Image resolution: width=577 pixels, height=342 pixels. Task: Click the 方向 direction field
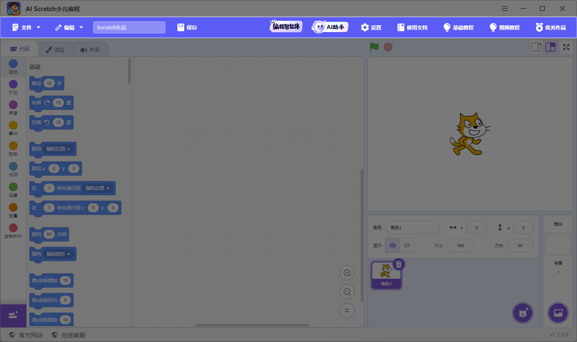click(x=520, y=245)
